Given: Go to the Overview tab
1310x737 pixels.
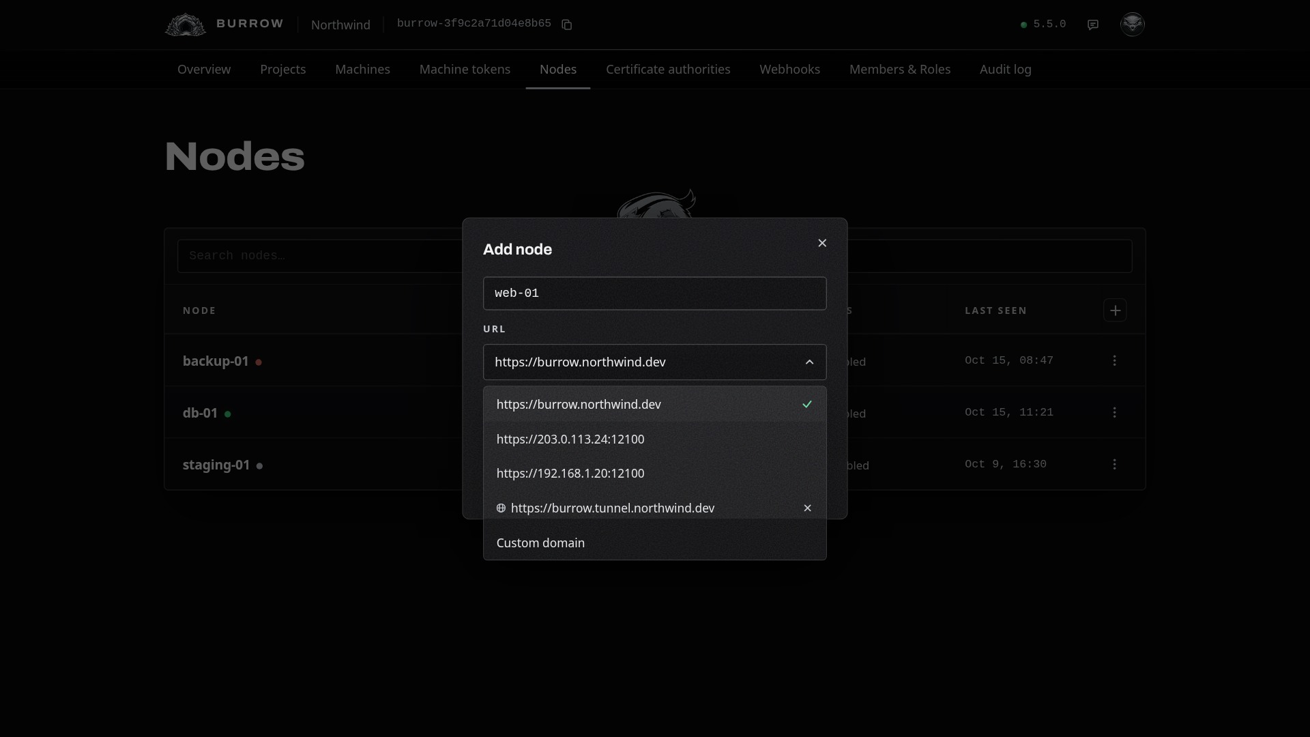Looking at the screenshot, I should pyautogui.click(x=204, y=69).
